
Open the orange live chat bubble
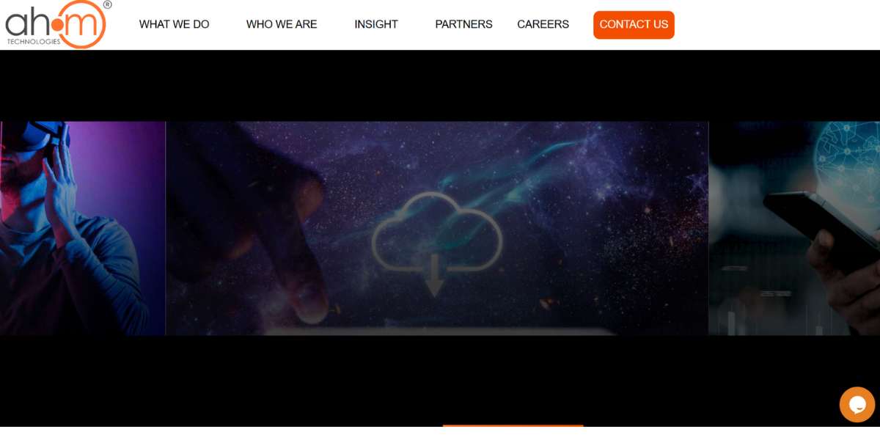point(857,404)
